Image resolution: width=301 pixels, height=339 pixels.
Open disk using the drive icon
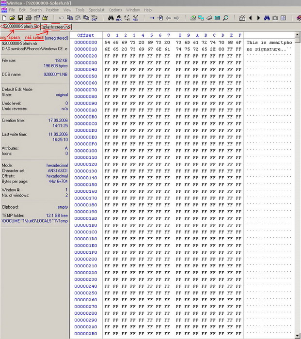pyautogui.click(x=209, y=18)
